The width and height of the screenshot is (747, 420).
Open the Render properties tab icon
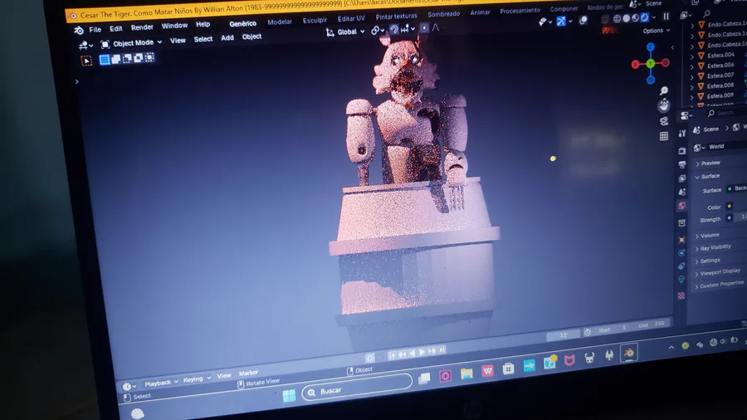pos(682,150)
